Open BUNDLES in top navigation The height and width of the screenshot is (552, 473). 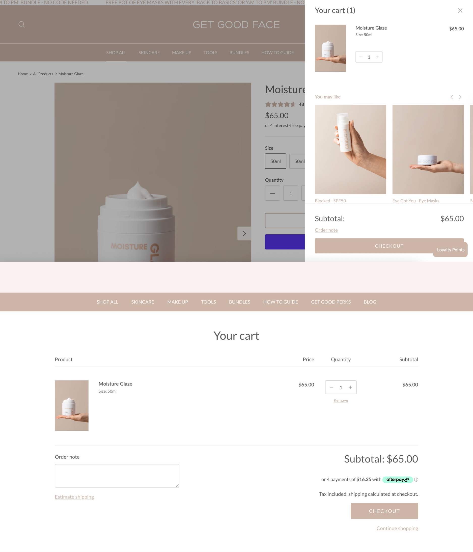click(x=239, y=52)
